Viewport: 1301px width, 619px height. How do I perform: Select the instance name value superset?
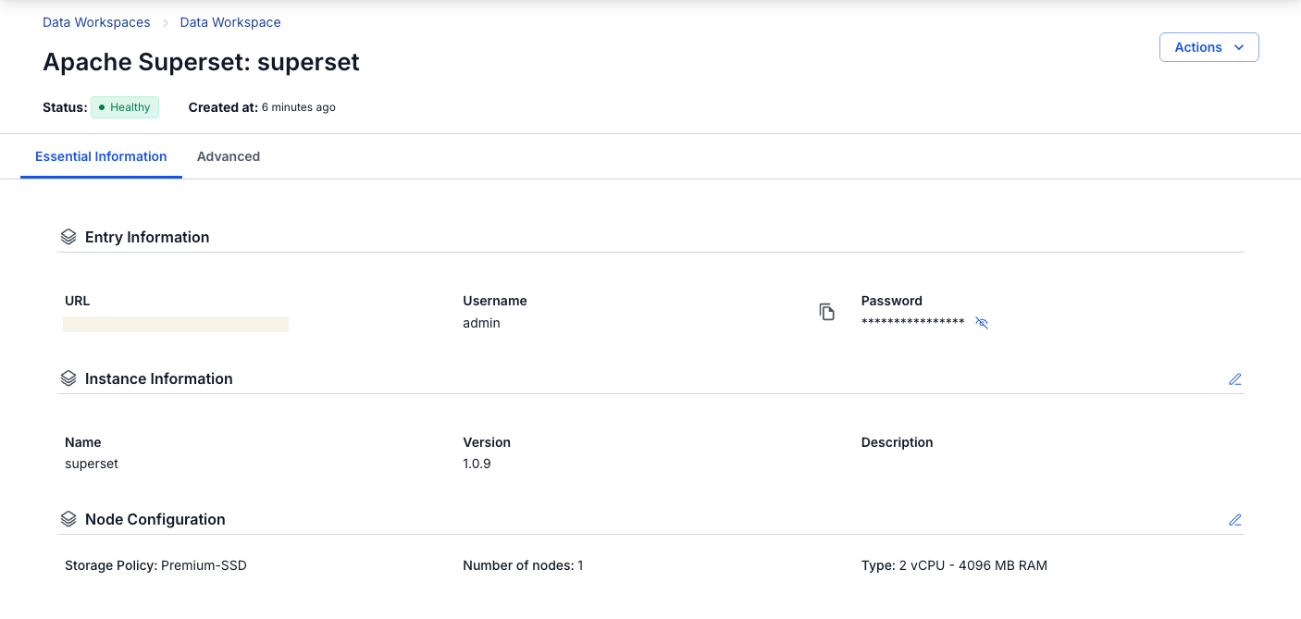pos(92,464)
